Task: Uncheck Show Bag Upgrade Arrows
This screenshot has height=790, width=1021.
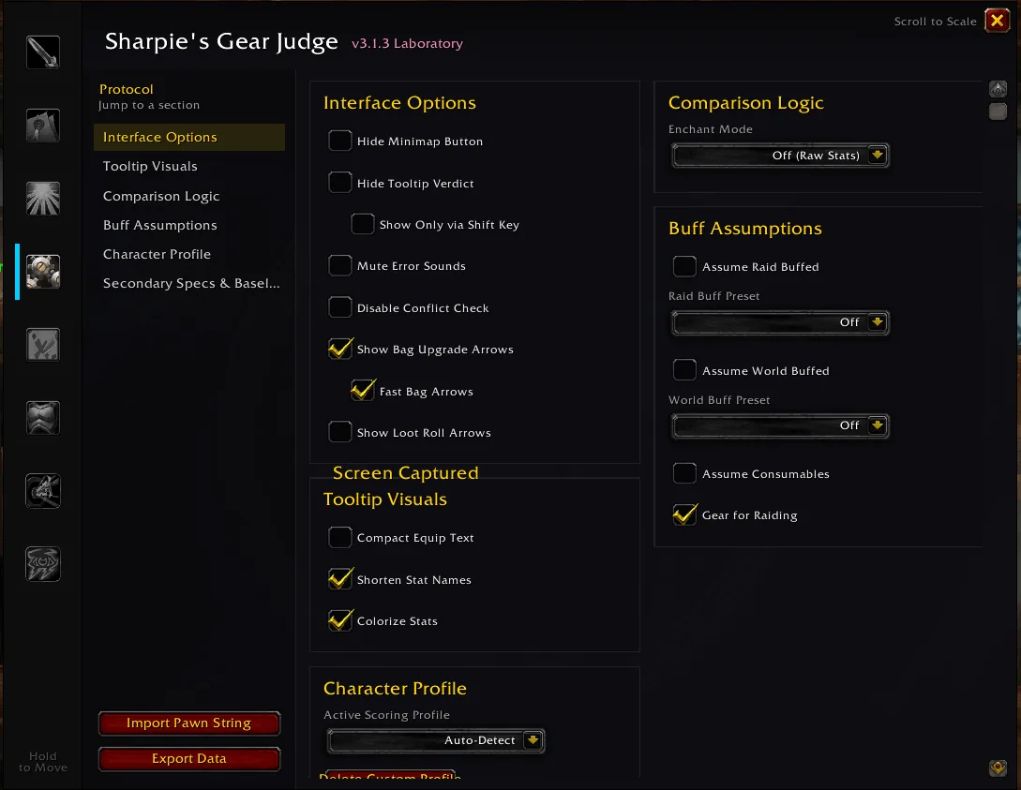Action: click(x=340, y=349)
